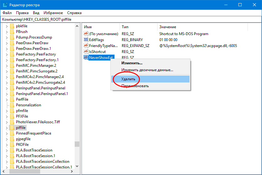
Task: Click the PhotoViewer.FileAssoc.Tiff folder icon
Action: 12,122
